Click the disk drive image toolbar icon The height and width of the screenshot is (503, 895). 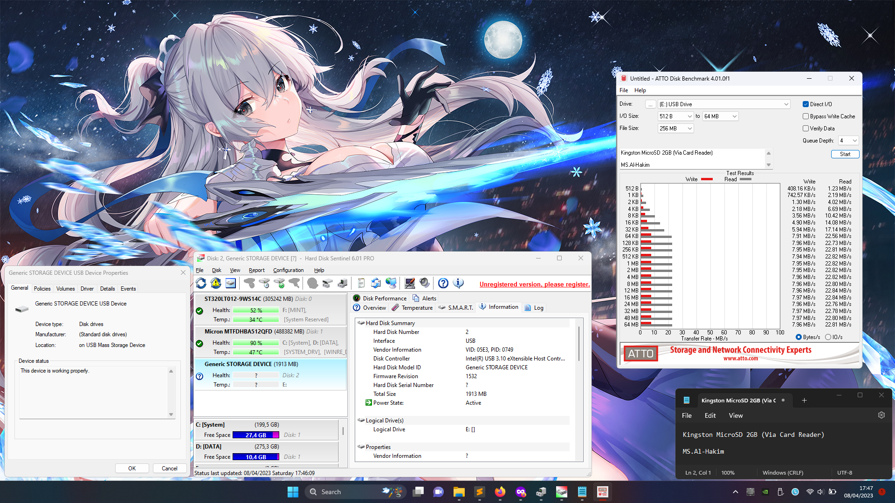pos(231,283)
